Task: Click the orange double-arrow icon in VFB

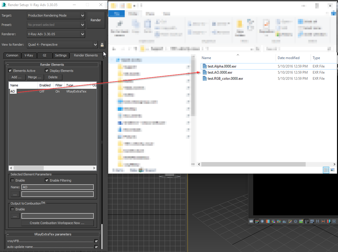Action: [x=323, y=221]
